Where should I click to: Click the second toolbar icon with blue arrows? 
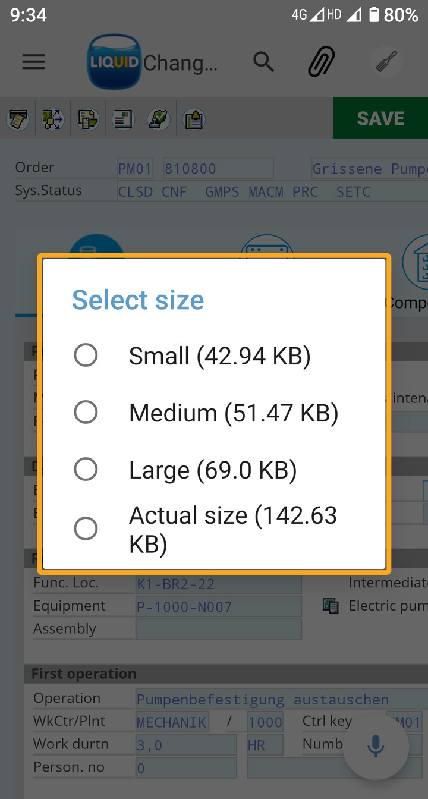[53, 119]
